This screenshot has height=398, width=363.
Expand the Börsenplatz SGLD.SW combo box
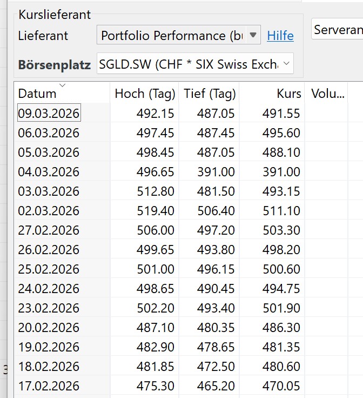pos(195,63)
